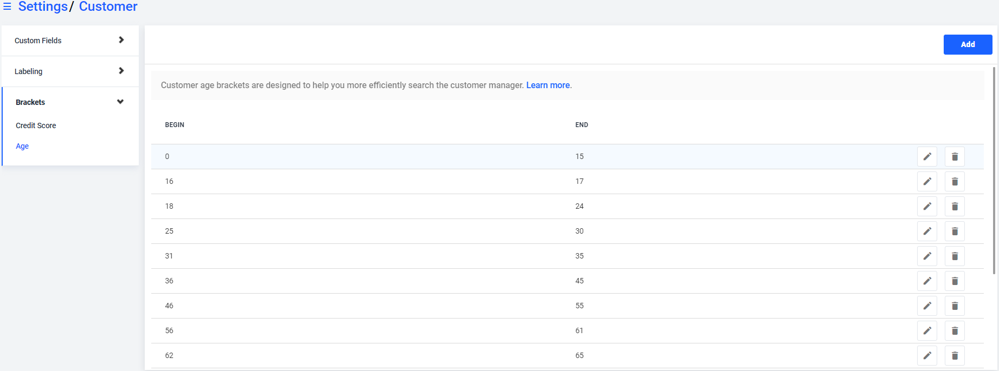999x371 pixels.
Task: Open the Labeling menu item
Action: (x=70, y=71)
